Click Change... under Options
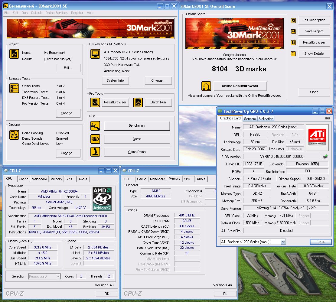This screenshot has height=302, width=336. (68, 153)
